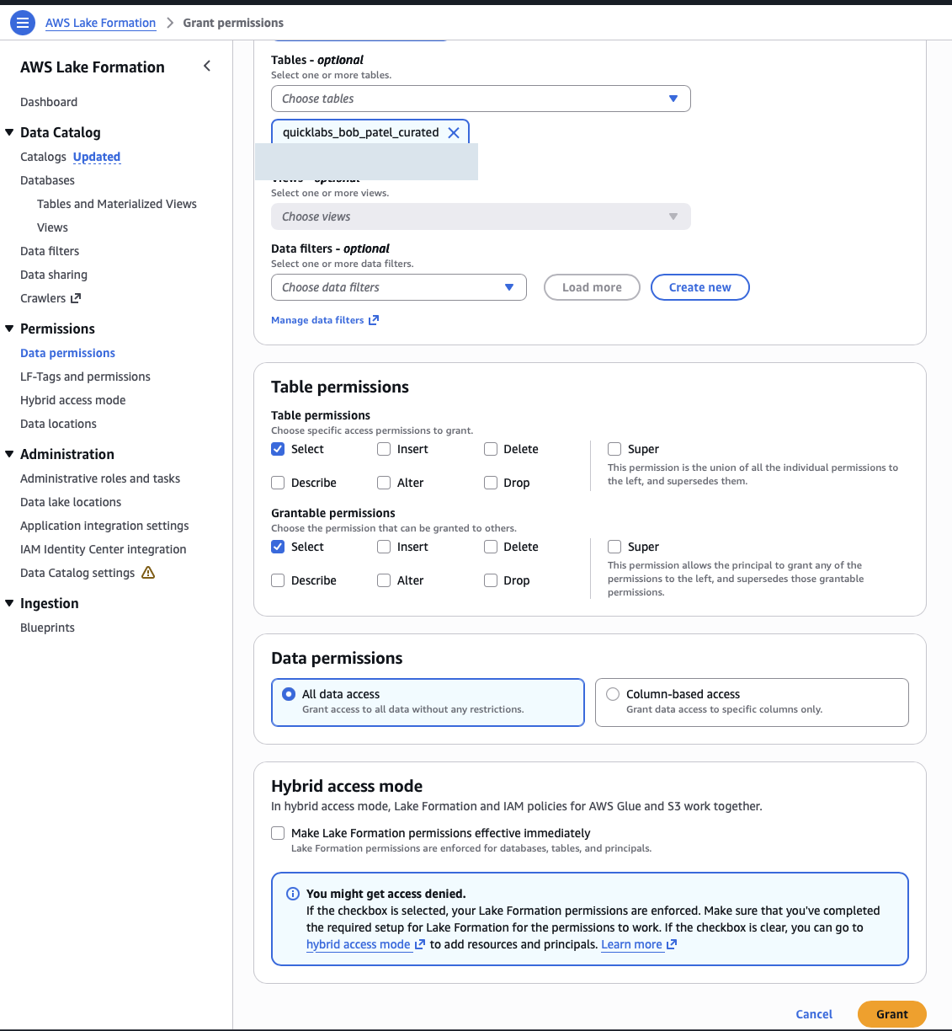Check Drop under Grantable permissions
Screen dimensions: 952x1031
[x=491, y=580]
